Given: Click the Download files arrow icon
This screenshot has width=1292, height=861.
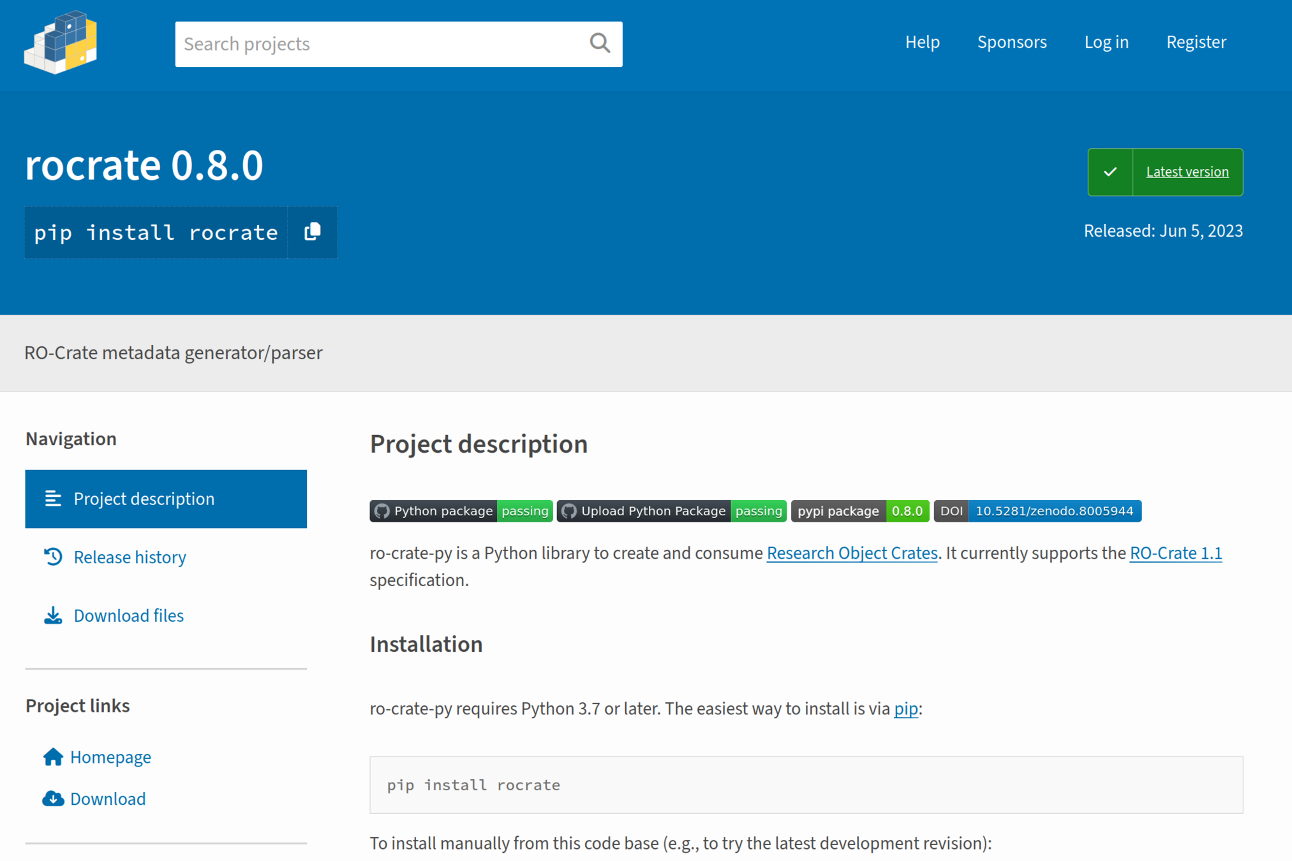Looking at the screenshot, I should click(53, 615).
